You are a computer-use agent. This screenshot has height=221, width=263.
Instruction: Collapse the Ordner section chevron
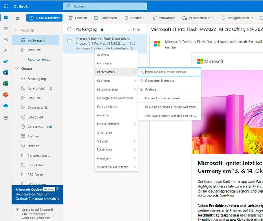point(17,69)
